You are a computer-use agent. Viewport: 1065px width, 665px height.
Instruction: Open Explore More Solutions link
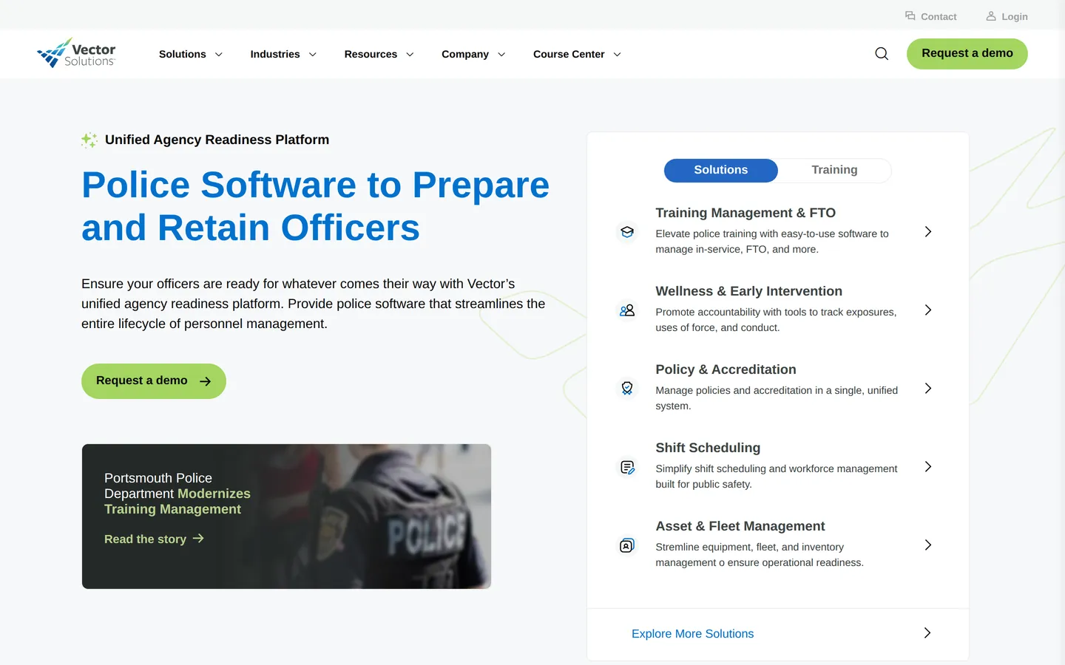(693, 634)
